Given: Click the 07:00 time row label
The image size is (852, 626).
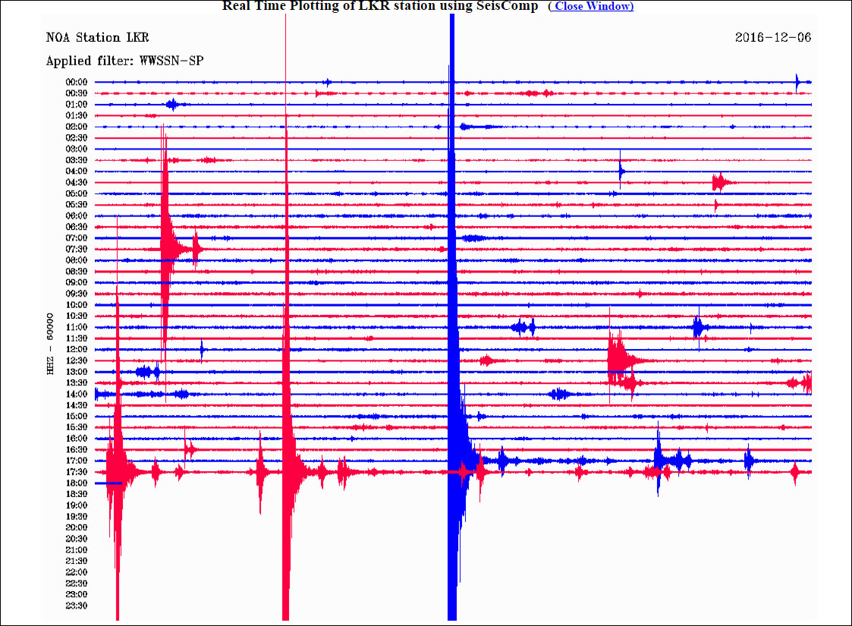Looking at the screenshot, I should click(x=77, y=238).
